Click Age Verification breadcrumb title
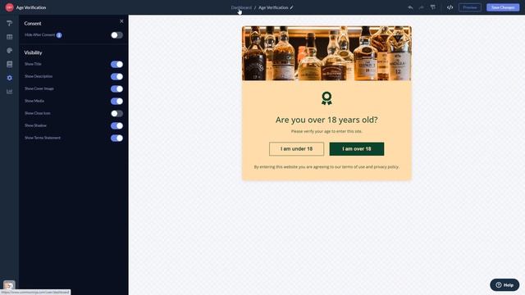The height and width of the screenshot is (295, 525). click(273, 7)
